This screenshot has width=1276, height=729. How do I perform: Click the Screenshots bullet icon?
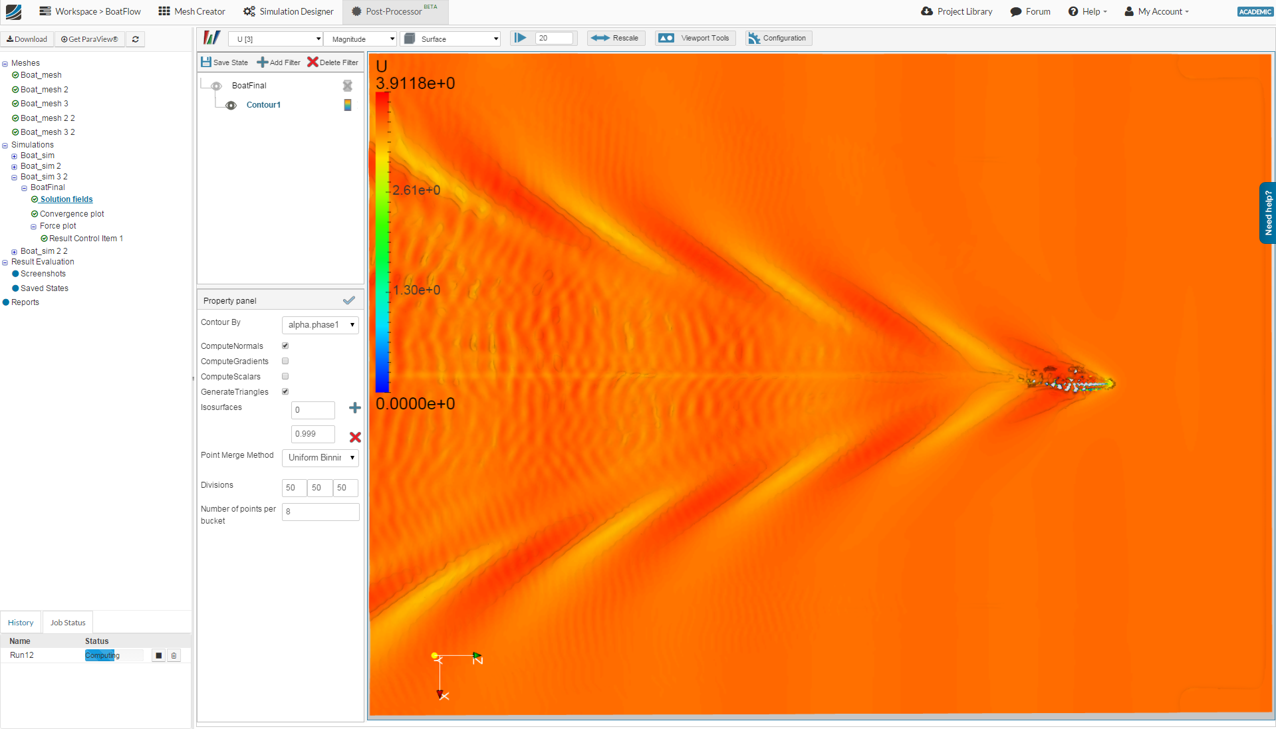[15, 274]
